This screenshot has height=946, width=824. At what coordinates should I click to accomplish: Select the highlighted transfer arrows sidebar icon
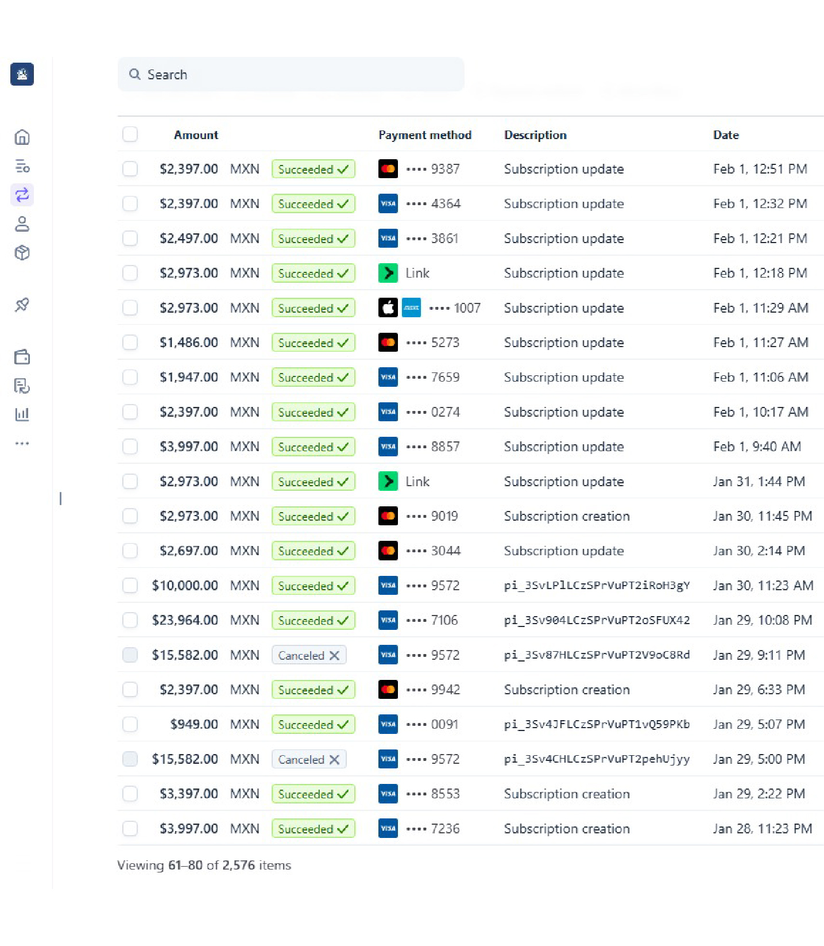22,195
